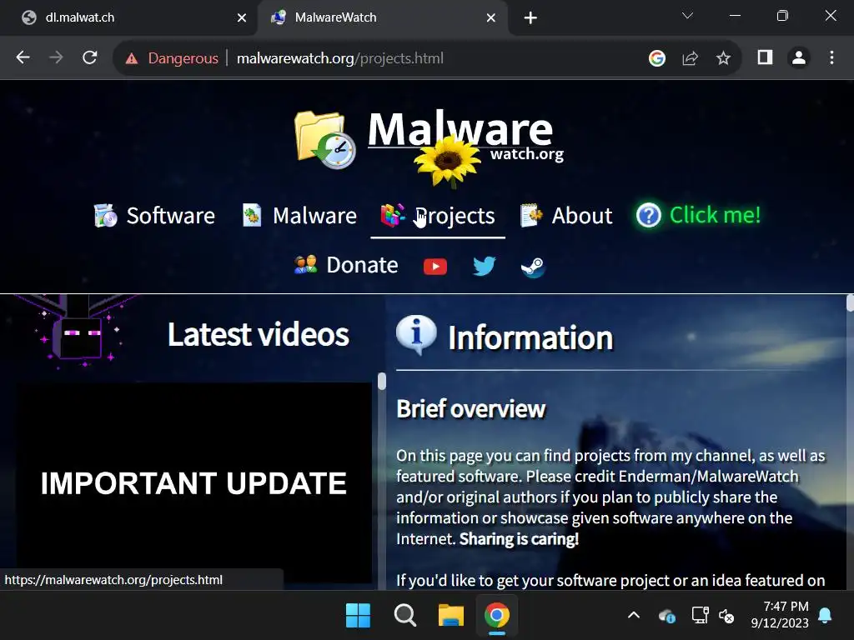Open File Explorer from the taskbar

451,616
